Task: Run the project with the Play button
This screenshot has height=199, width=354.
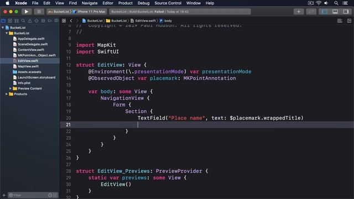Action: click(26, 12)
